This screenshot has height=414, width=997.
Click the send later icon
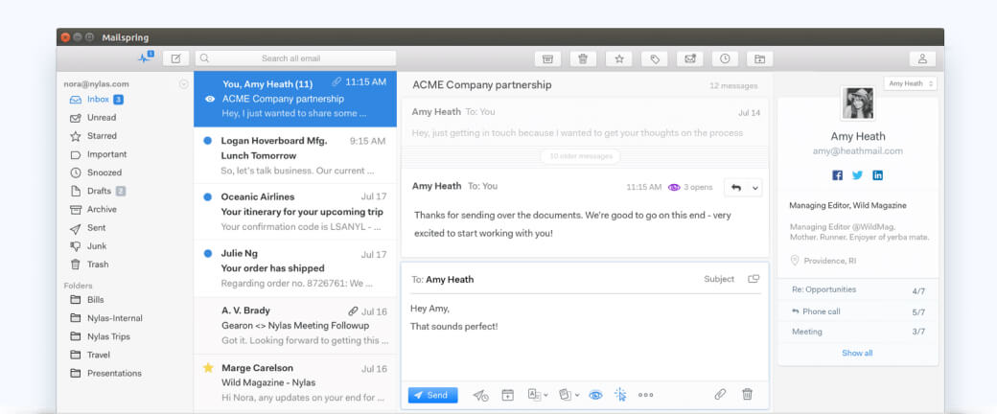480,395
